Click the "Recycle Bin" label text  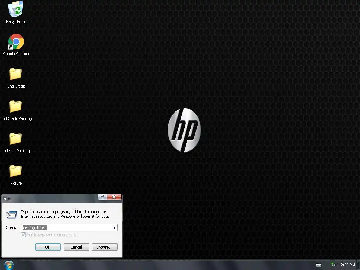click(16, 21)
